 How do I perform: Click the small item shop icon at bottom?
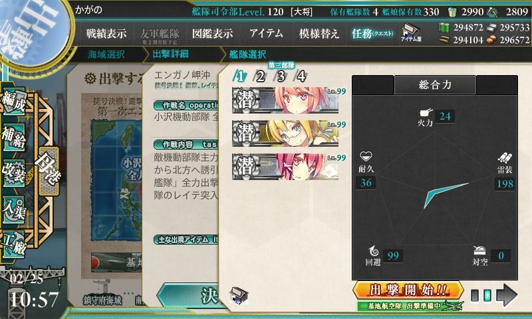click(239, 295)
